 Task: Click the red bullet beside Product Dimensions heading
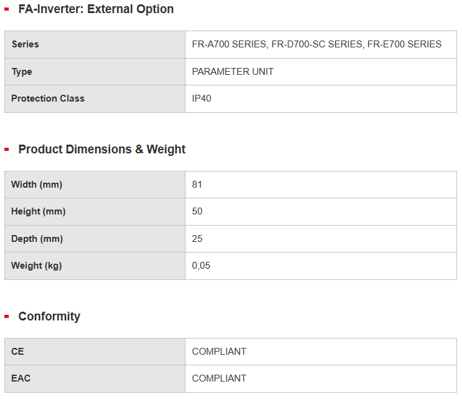click(7, 150)
